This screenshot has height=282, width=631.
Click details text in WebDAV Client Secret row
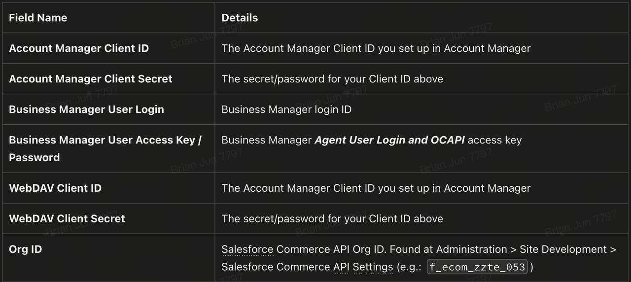coord(332,219)
